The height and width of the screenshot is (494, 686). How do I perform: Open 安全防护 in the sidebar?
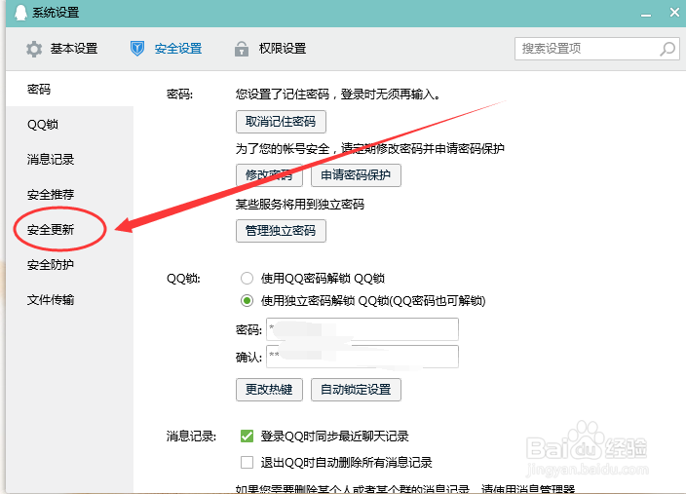pyautogui.click(x=69, y=264)
